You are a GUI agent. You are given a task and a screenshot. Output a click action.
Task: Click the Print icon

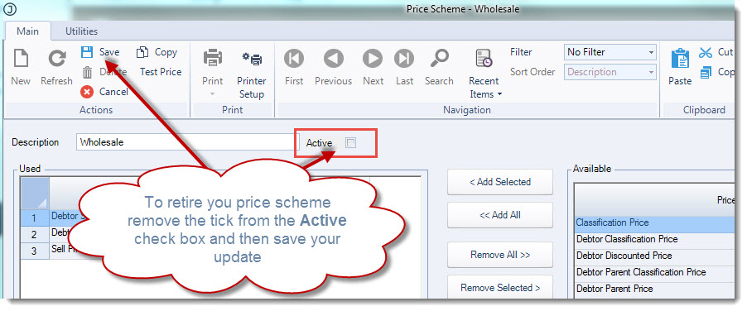point(213,59)
